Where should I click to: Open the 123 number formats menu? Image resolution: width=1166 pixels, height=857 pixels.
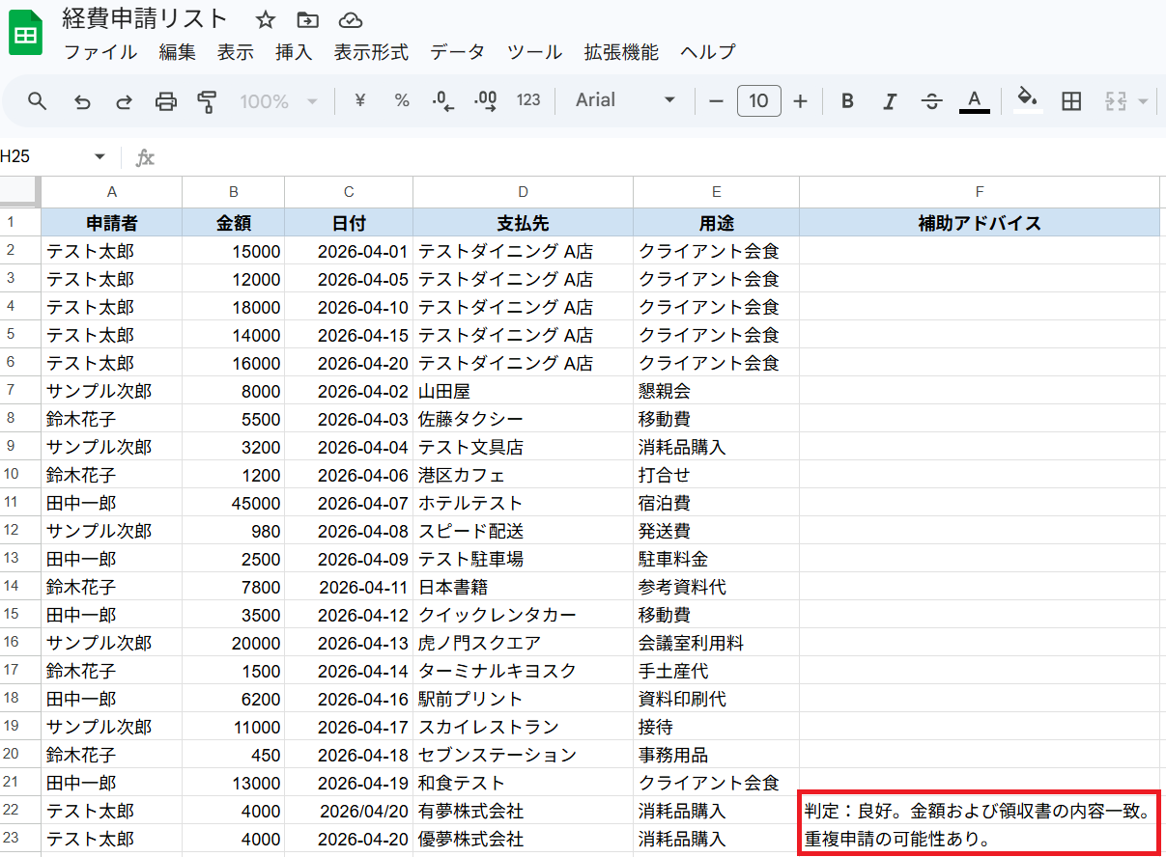(x=528, y=100)
